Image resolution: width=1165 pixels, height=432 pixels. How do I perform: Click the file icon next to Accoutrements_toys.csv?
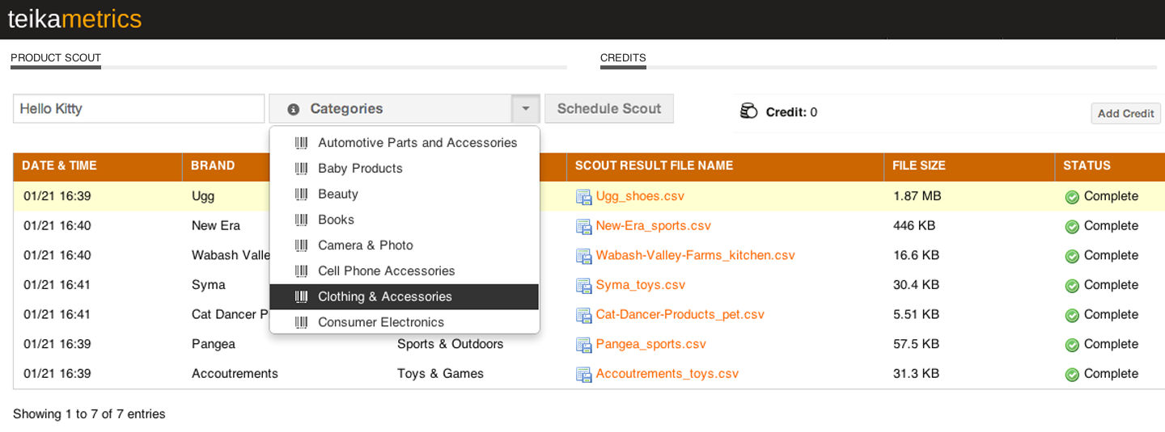(583, 375)
